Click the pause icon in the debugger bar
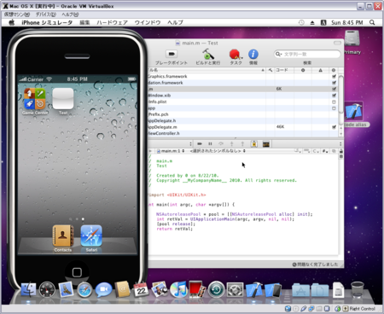The width and height of the screenshot is (384, 314). pos(210,144)
